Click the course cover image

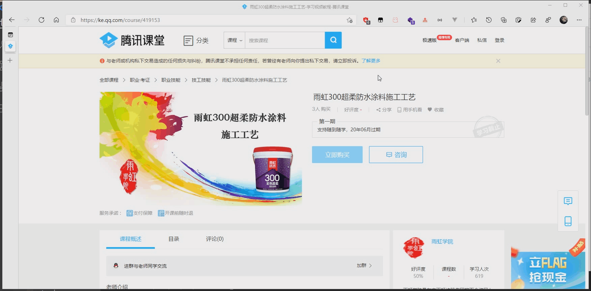point(201,149)
